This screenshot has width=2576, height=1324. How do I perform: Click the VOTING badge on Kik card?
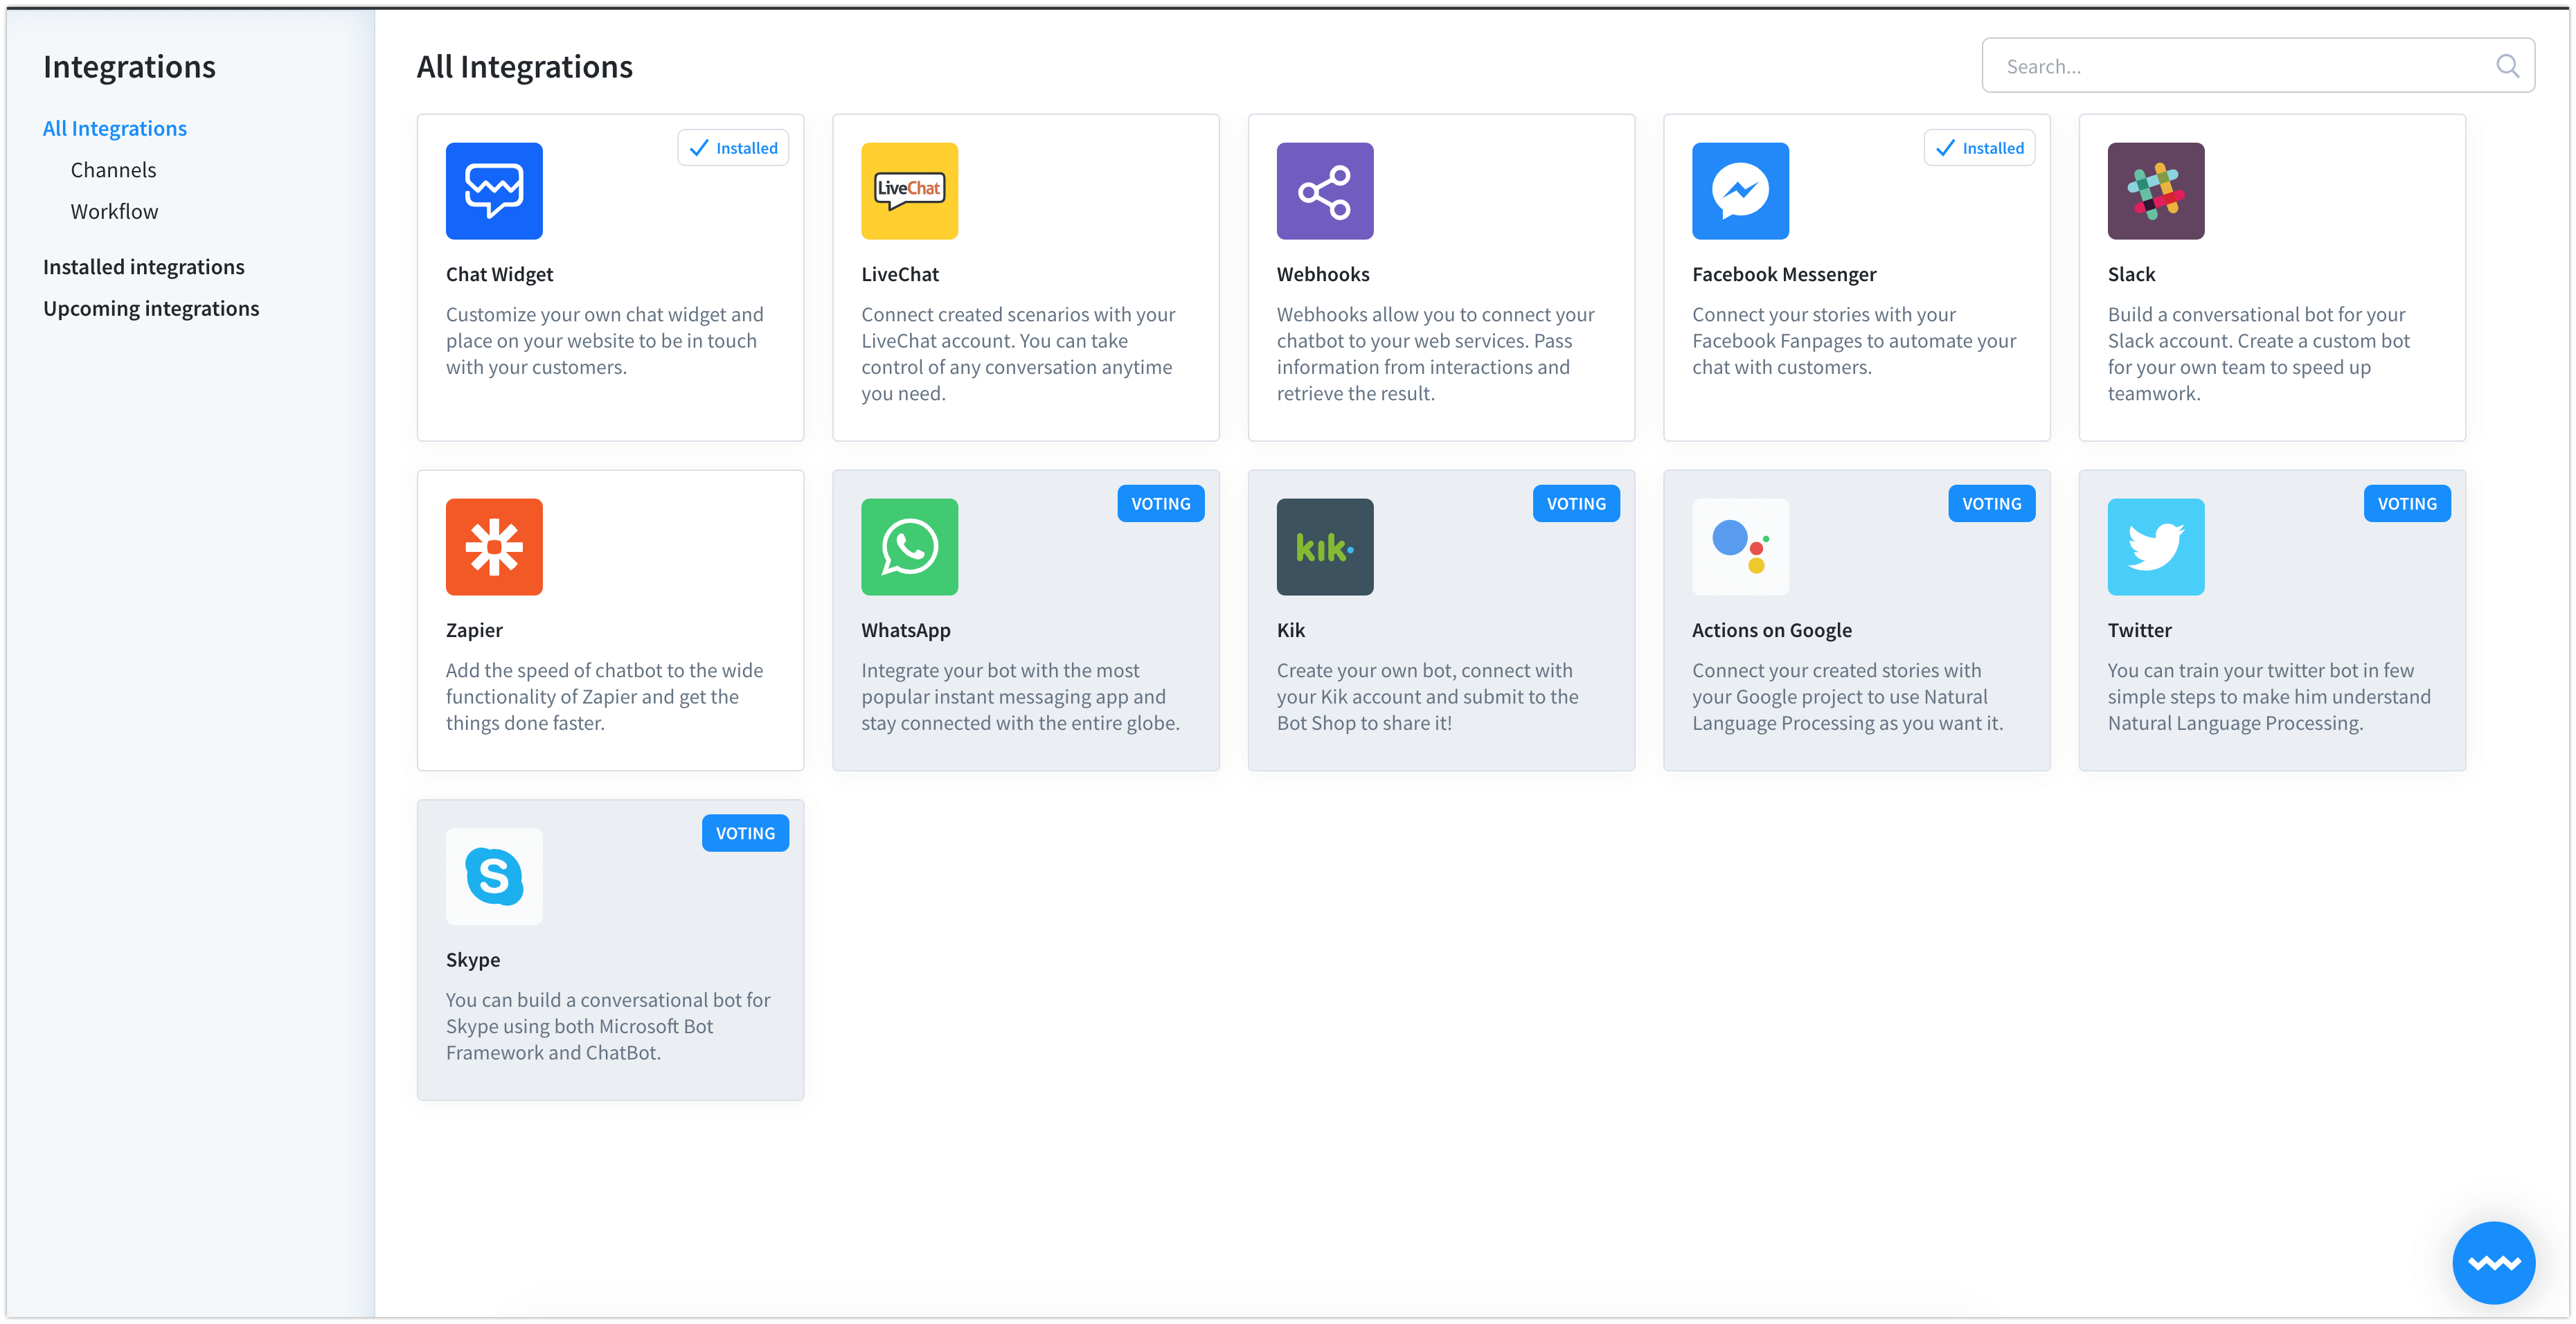click(x=1576, y=504)
